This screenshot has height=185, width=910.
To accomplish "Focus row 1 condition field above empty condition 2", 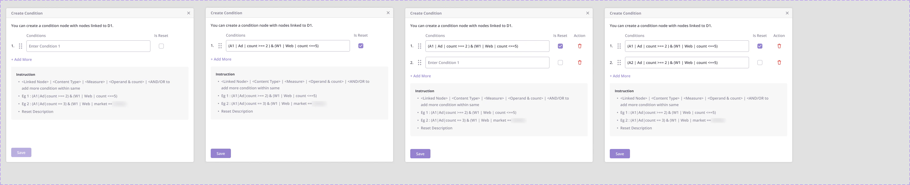I will (x=488, y=46).
